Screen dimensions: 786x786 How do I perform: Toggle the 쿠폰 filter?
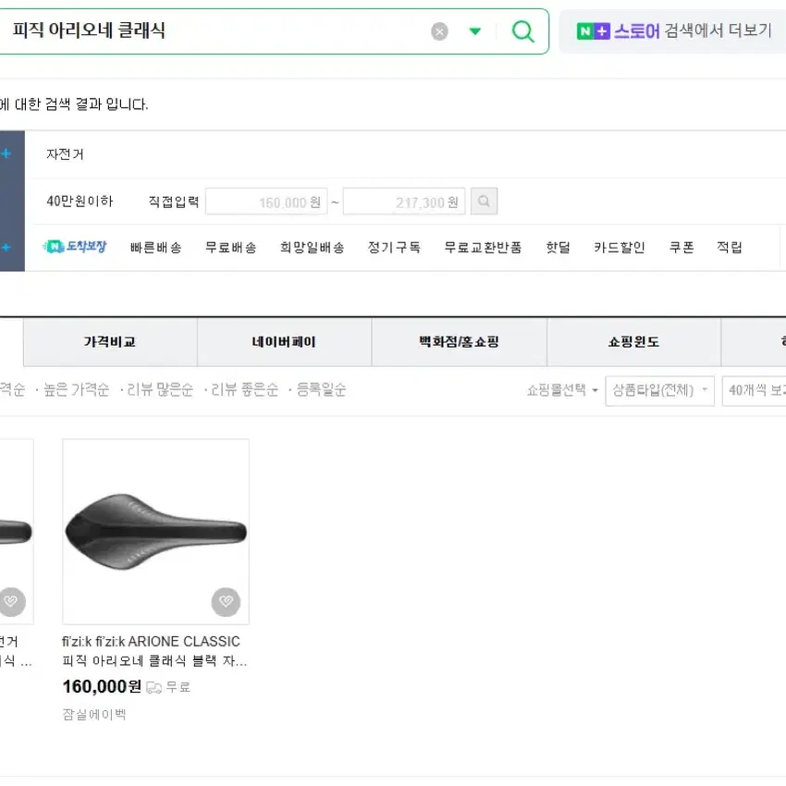pyautogui.click(x=682, y=247)
